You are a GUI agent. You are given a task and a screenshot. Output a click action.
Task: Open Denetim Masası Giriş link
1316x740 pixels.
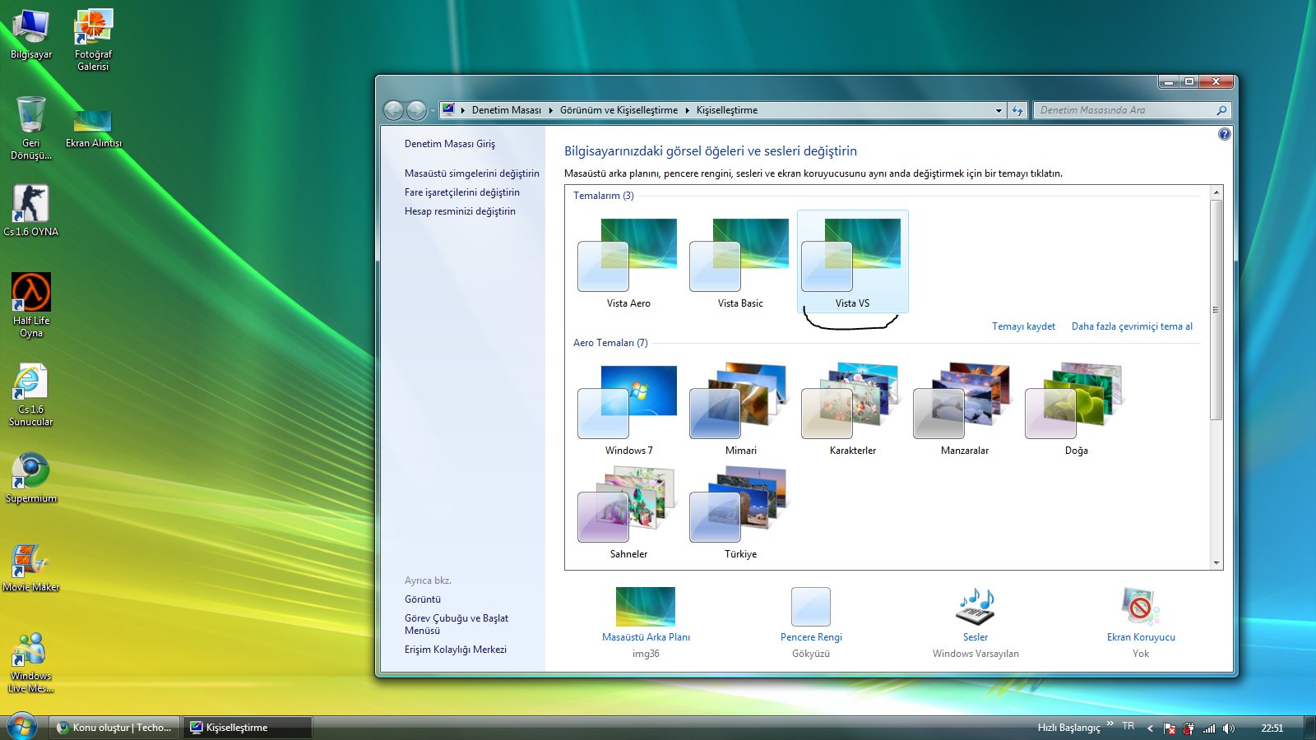click(x=450, y=144)
